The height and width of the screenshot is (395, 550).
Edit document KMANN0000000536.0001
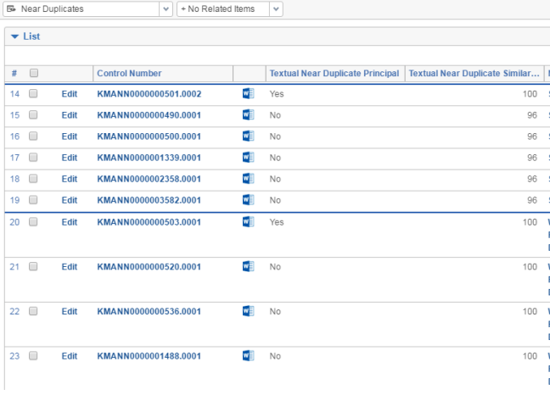click(70, 312)
